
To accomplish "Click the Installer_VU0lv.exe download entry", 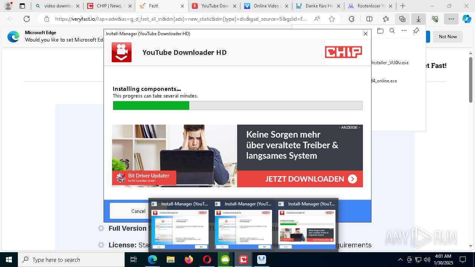I will [x=390, y=62].
